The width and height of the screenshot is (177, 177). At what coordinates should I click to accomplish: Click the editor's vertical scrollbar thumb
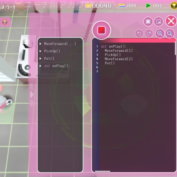tap(175, 48)
